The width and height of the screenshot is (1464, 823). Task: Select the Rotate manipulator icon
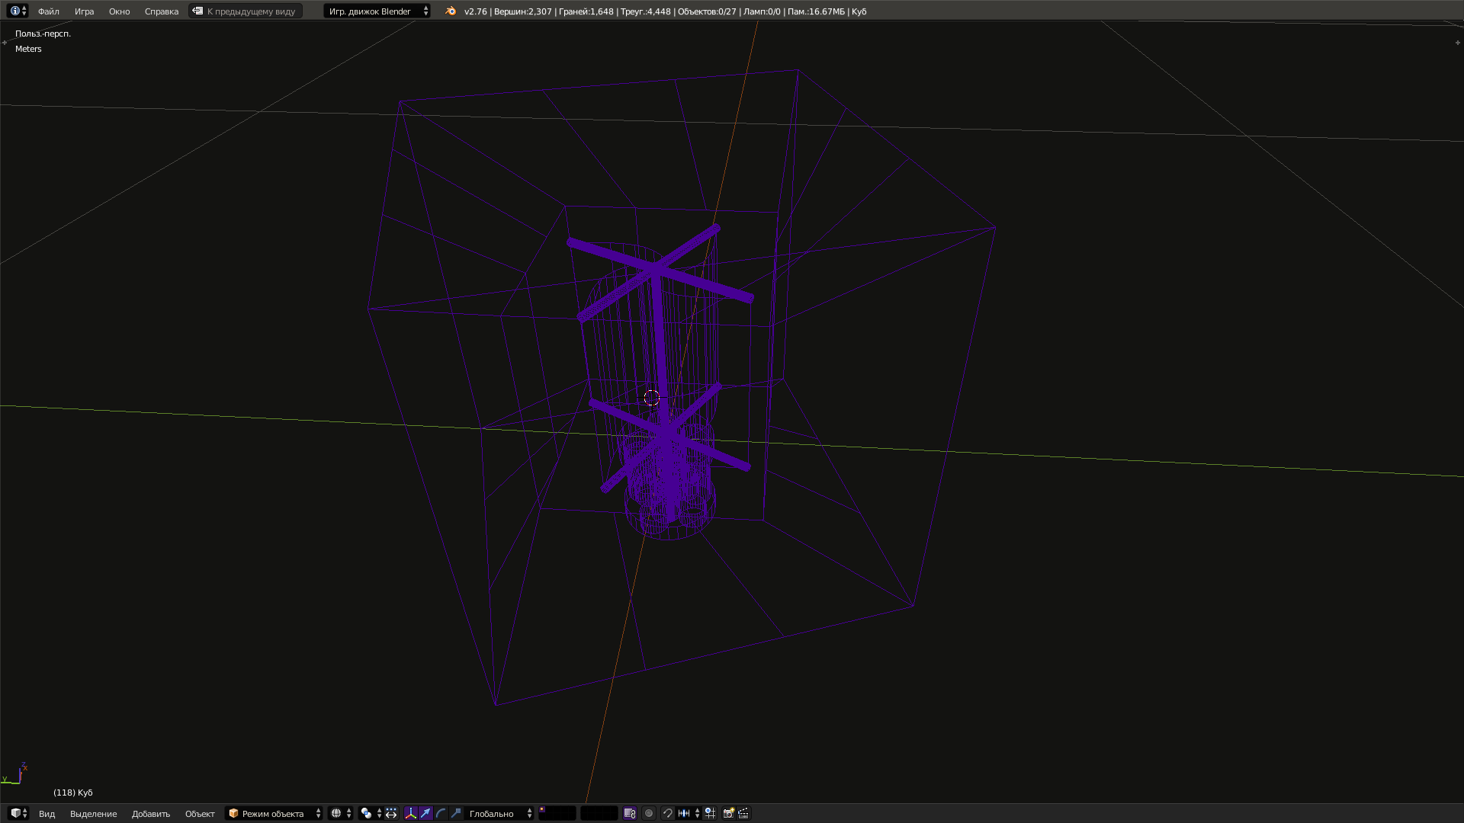(441, 813)
